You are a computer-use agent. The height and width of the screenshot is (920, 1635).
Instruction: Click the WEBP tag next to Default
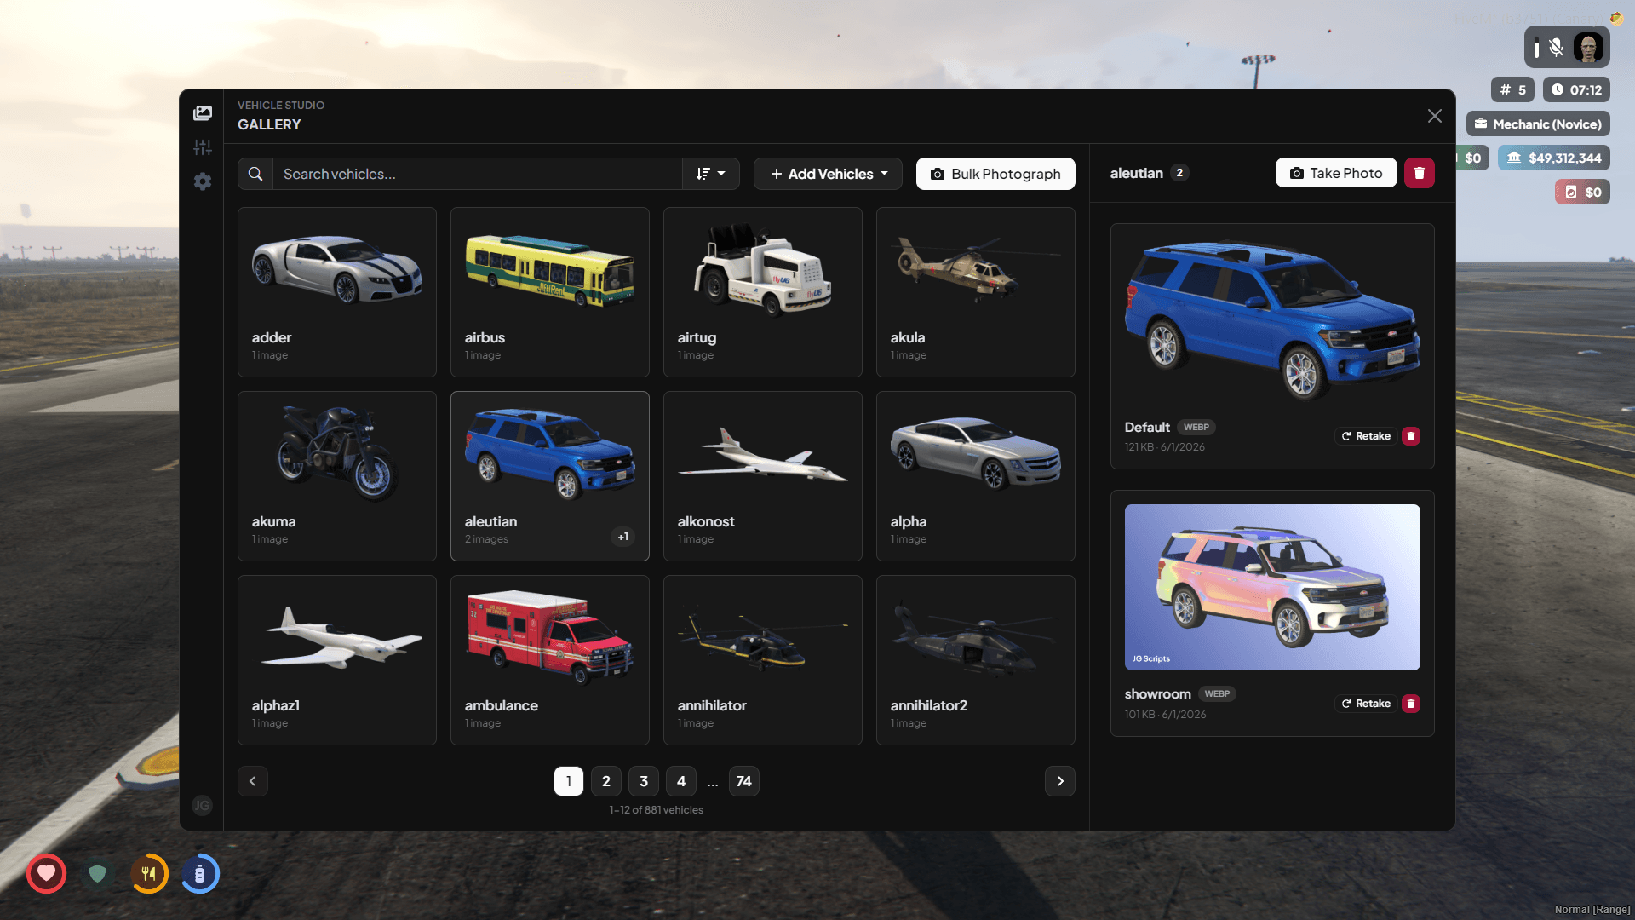click(x=1196, y=428)
